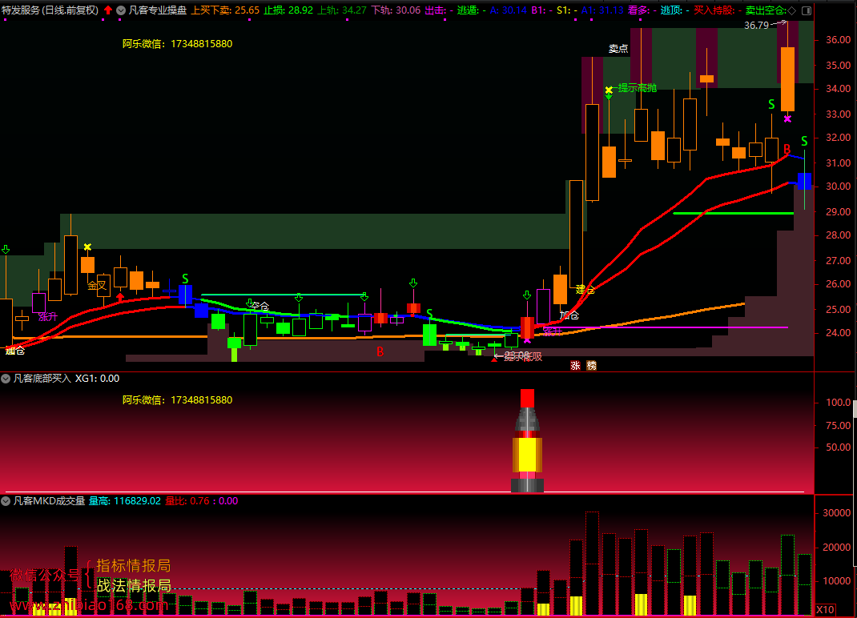The height and width of the screenshot is (618, 857).
Task: Select the 下轨: 30.06 value
Action: (396, 10)
